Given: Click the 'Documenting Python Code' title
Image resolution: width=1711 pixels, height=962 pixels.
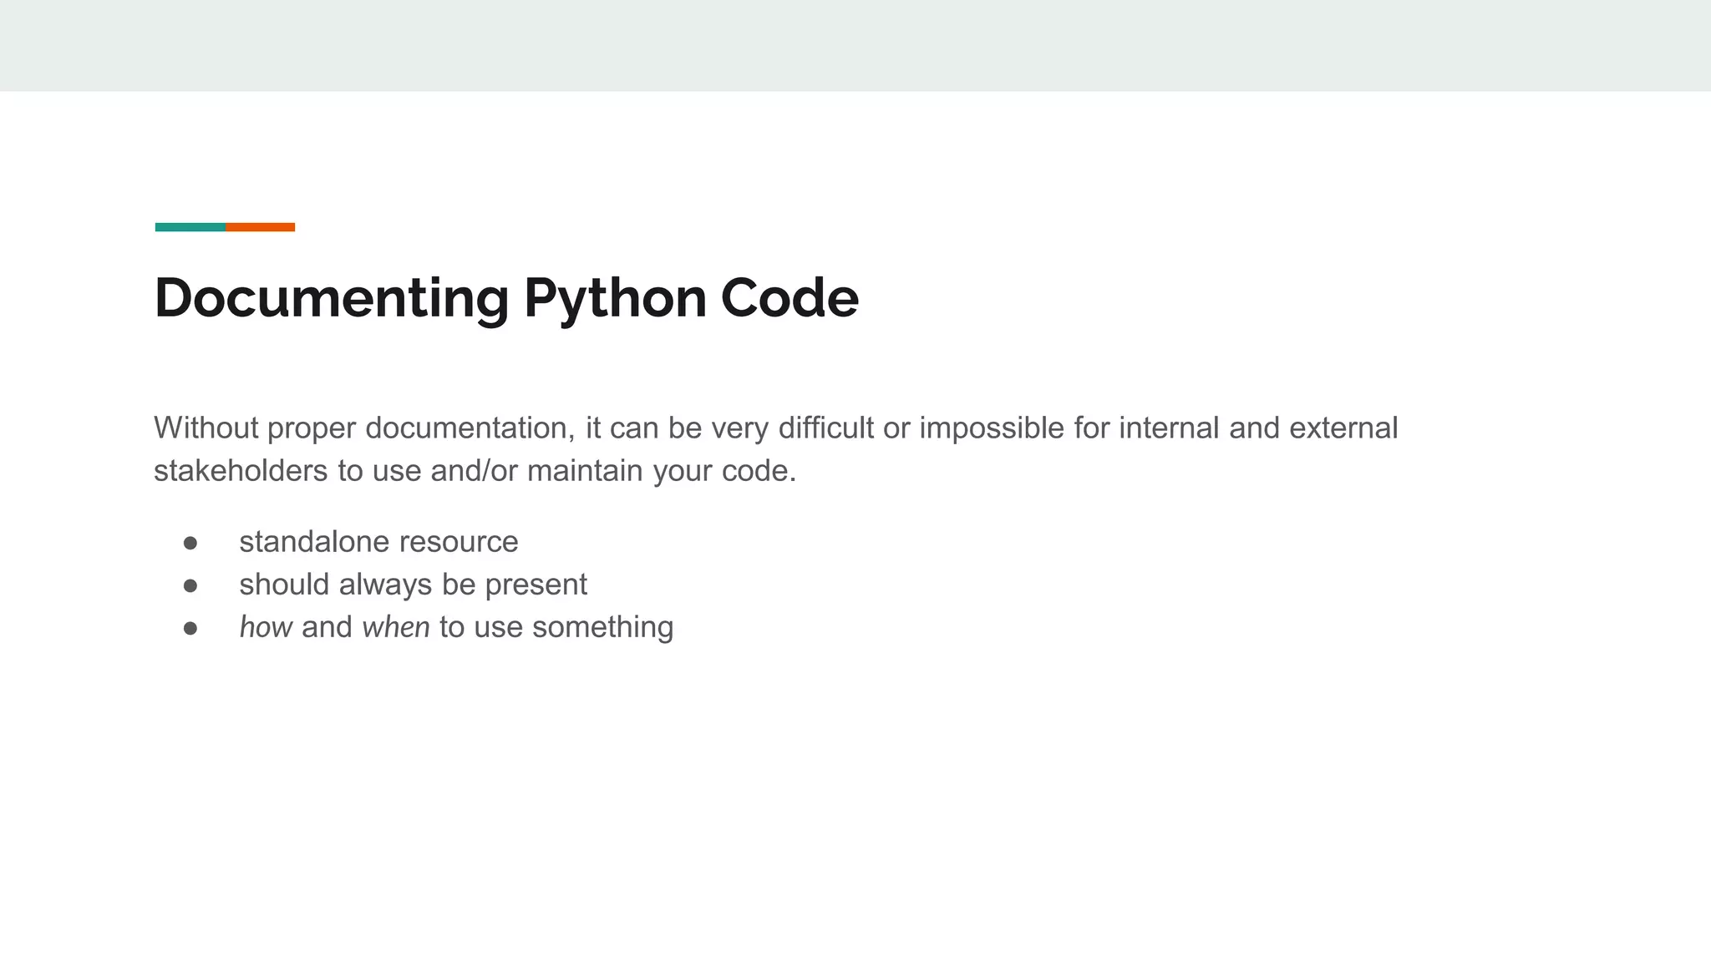Looking at the screenshot, I should [506, 298].
